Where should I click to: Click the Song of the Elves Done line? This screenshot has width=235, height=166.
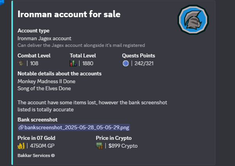[x=44, y=88]
